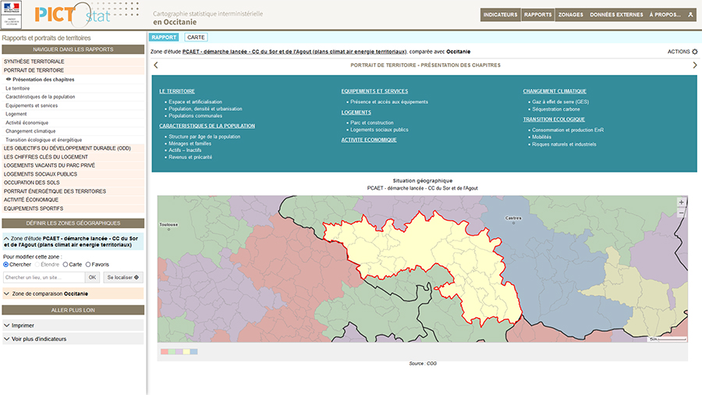Zoom in on the map with plus
The height and width of the screenshot is (395, 702).
[681, 202]
